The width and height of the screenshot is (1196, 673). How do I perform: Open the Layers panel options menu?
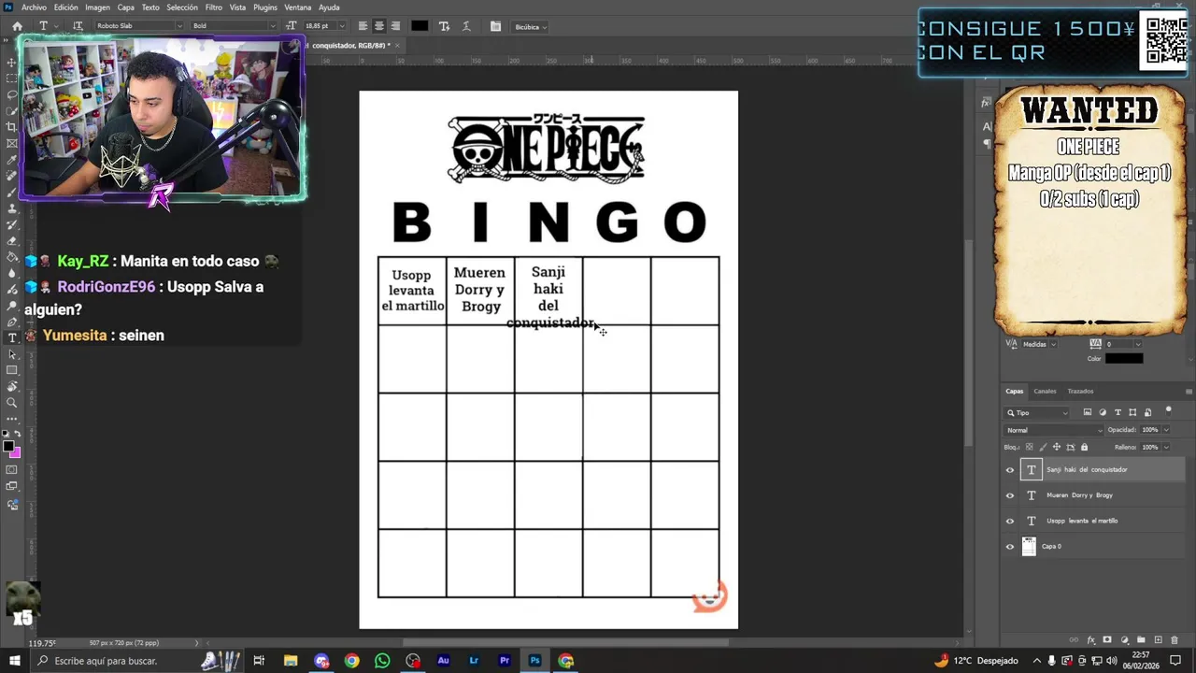coord(1189,391)
